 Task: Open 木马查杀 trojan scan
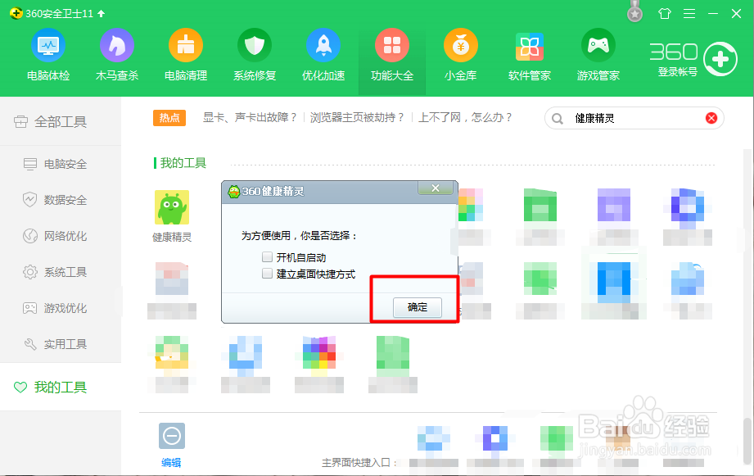point(117,55)
